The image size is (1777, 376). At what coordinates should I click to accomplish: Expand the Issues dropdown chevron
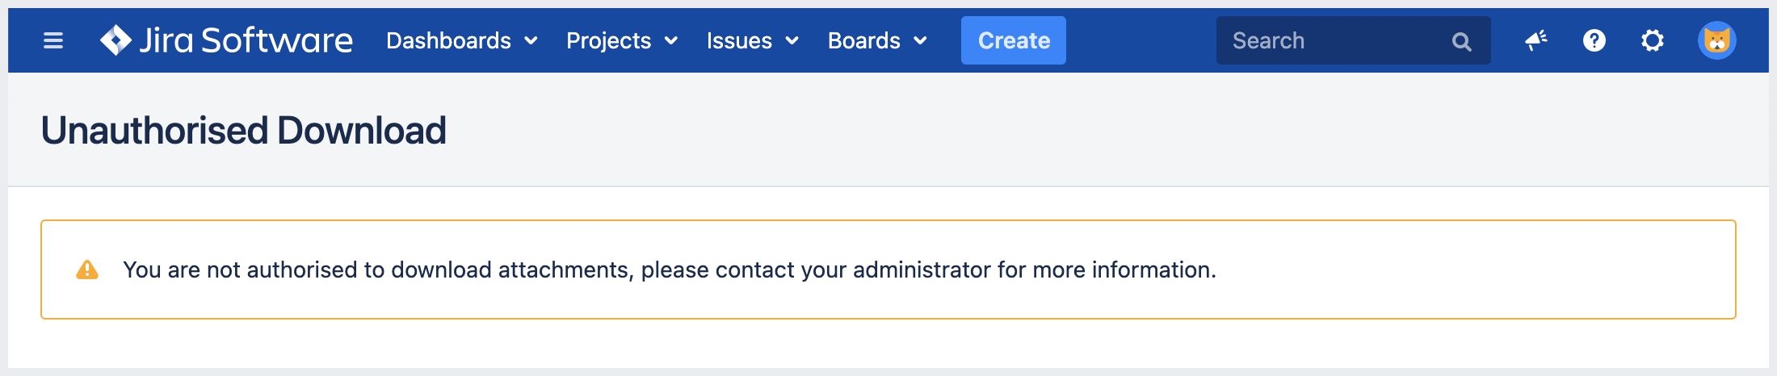792,41
